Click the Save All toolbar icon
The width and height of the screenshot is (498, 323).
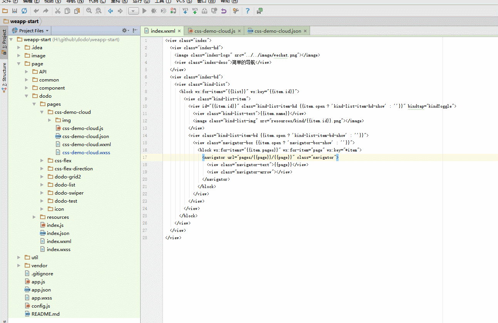coord(15,11)
